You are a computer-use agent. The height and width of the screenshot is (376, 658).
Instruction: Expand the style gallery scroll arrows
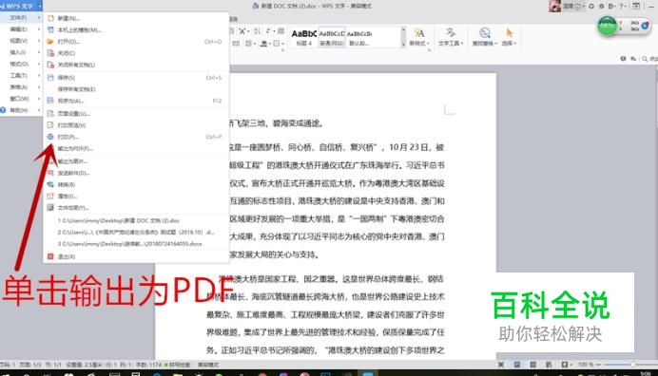tap(403, 37)
